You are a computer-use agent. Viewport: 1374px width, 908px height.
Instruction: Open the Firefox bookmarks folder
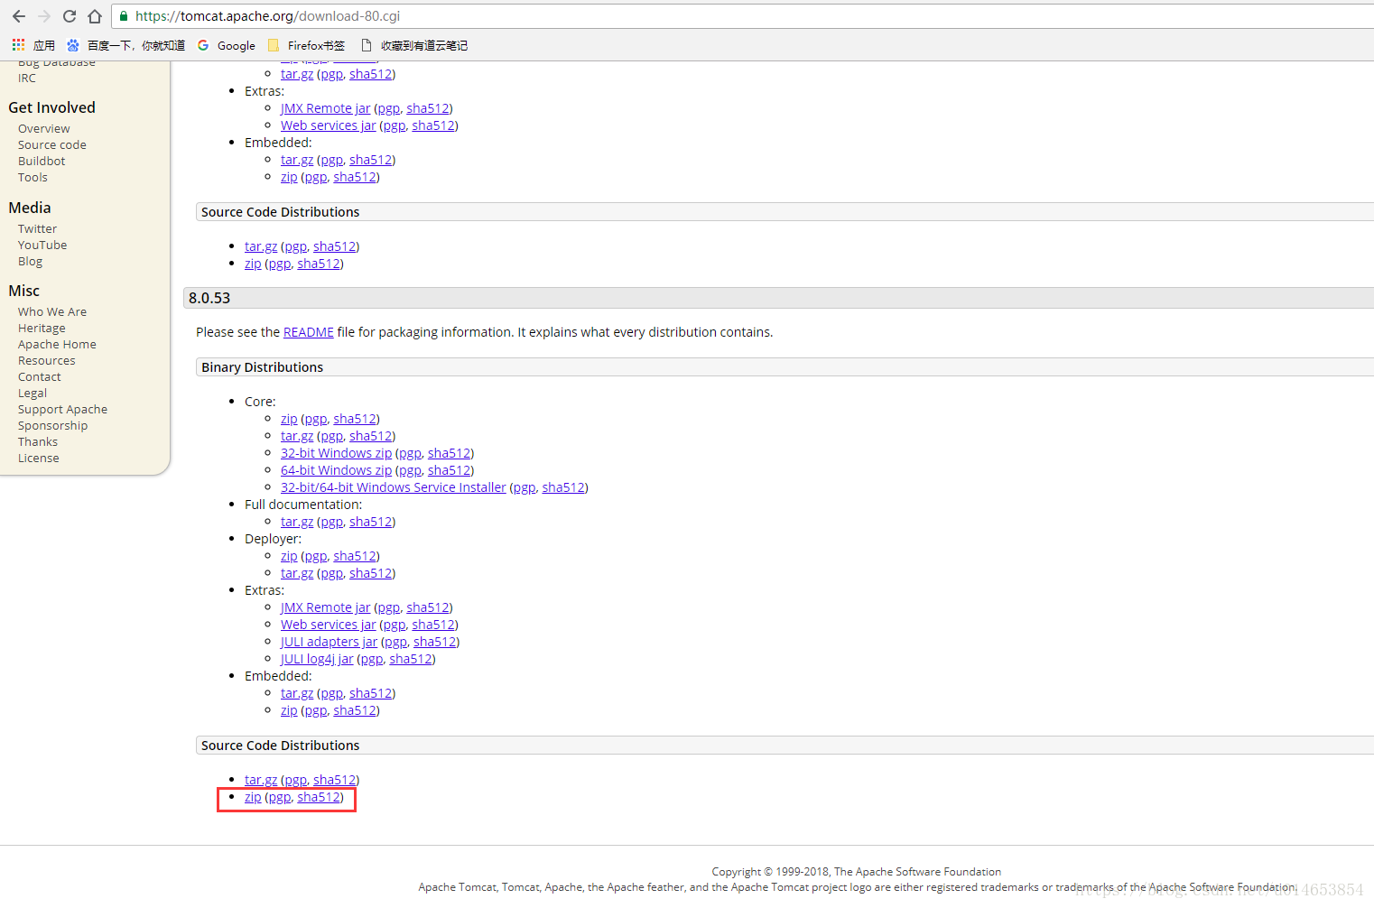pyautogui.click(x=307, y=45)
